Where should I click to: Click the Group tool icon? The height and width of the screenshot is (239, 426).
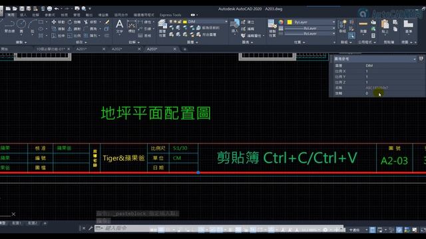[342, 27]
